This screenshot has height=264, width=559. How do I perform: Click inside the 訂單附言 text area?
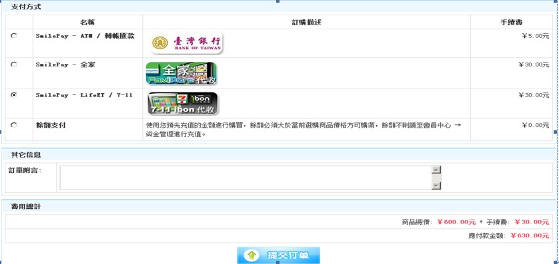[x=245, y=178]
